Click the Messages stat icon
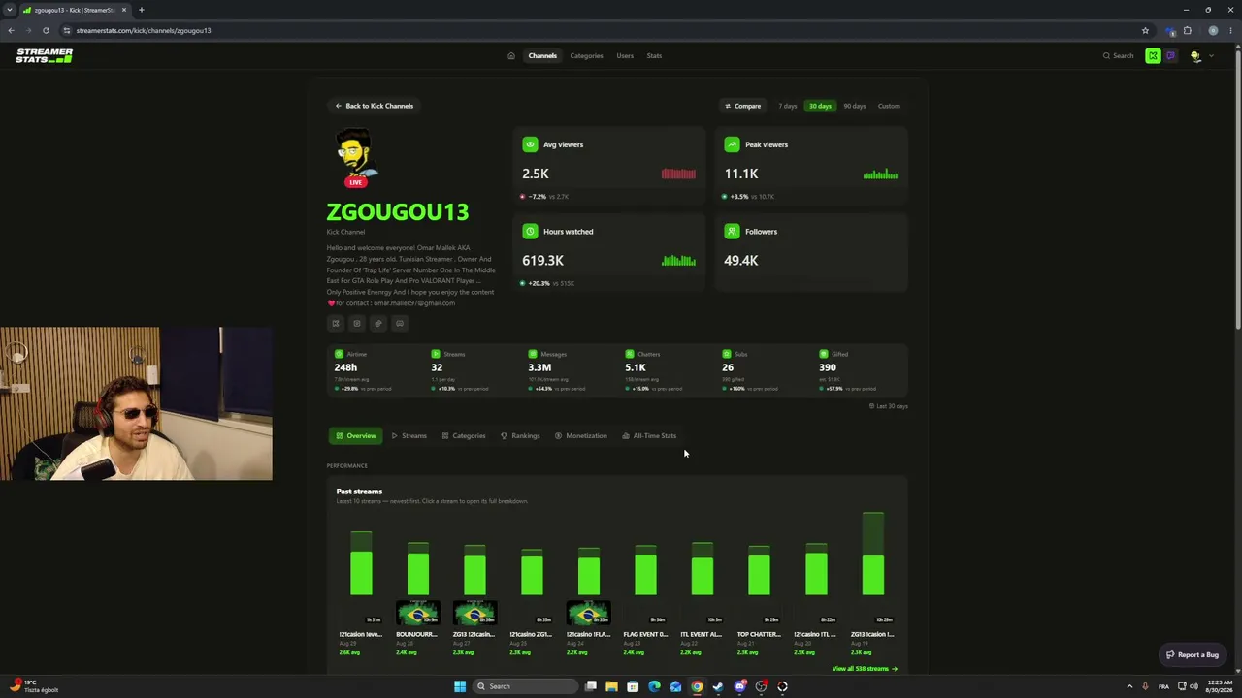This screenshot has width=1242, height=698. click(x=533, y=354)
